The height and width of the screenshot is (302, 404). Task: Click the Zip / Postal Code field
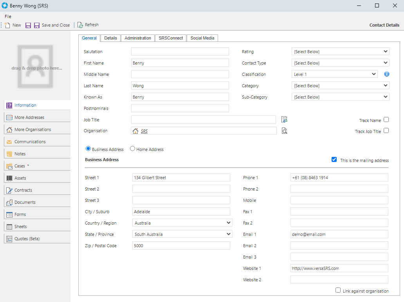click(181, 245)
